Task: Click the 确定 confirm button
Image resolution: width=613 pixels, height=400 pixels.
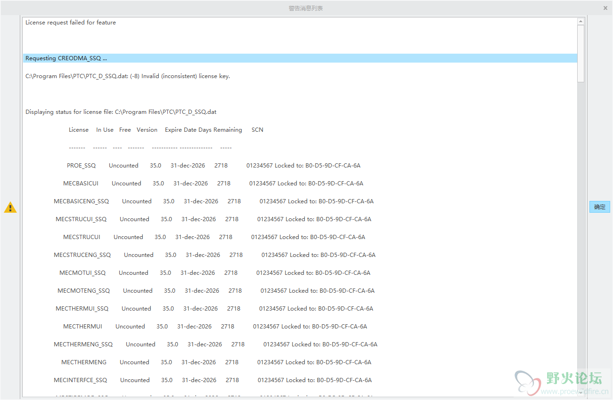Action: (599, 207)
